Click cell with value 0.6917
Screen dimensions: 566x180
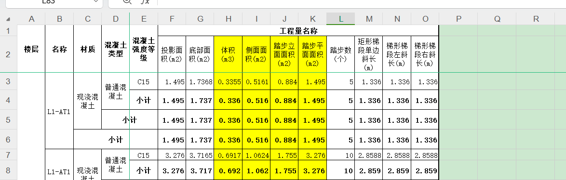point(228,155)
